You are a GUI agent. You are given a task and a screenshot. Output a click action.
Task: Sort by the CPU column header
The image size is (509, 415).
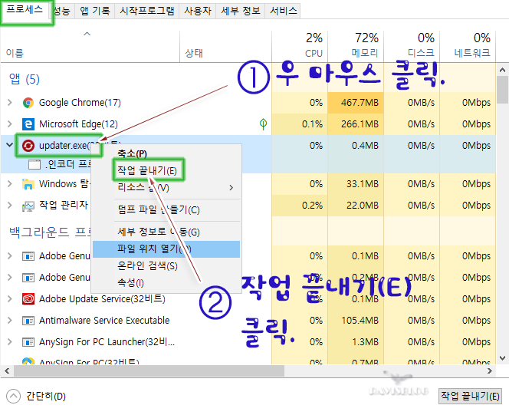[300, 46]
